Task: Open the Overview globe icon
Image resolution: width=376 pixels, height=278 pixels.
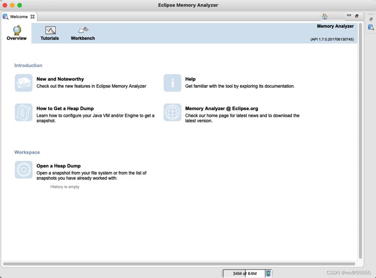Action: pos(17,30)
